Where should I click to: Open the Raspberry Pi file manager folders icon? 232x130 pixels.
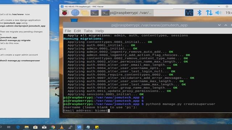tap(85, 13)
